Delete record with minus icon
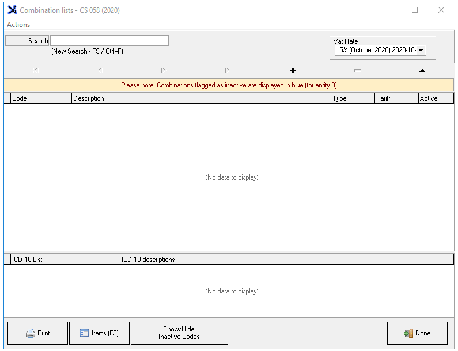This screenshot has width=458, height=351. point(358,70)
